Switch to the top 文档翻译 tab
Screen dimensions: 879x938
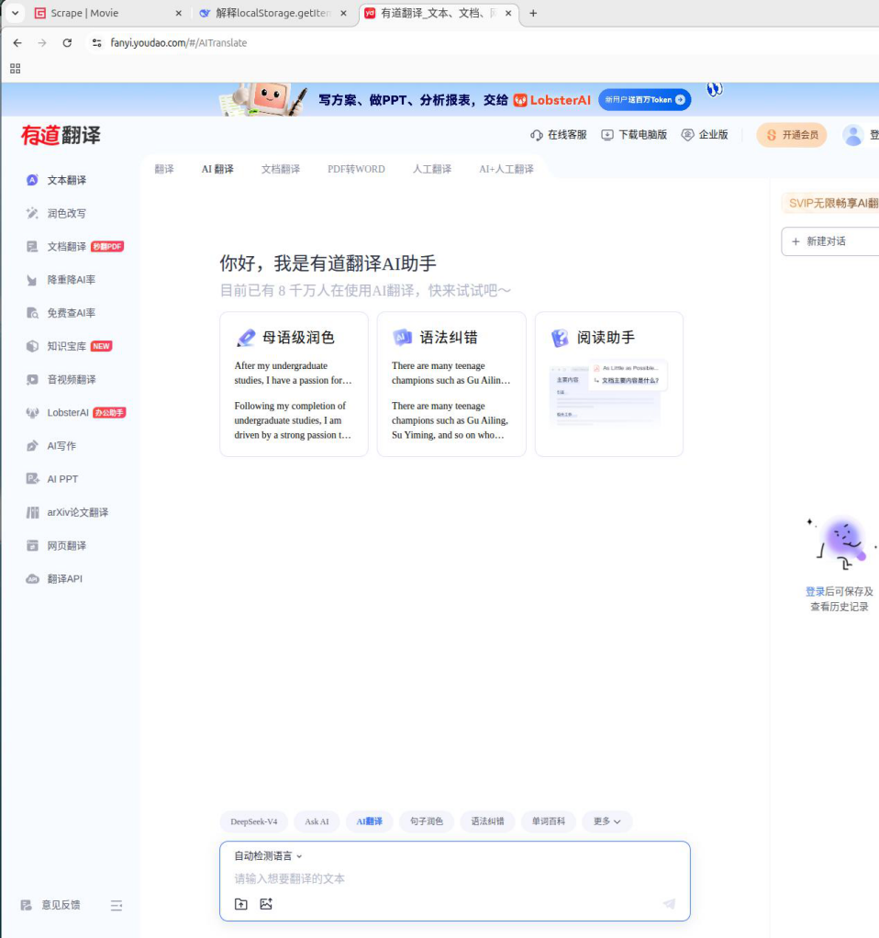pos(281,169)
